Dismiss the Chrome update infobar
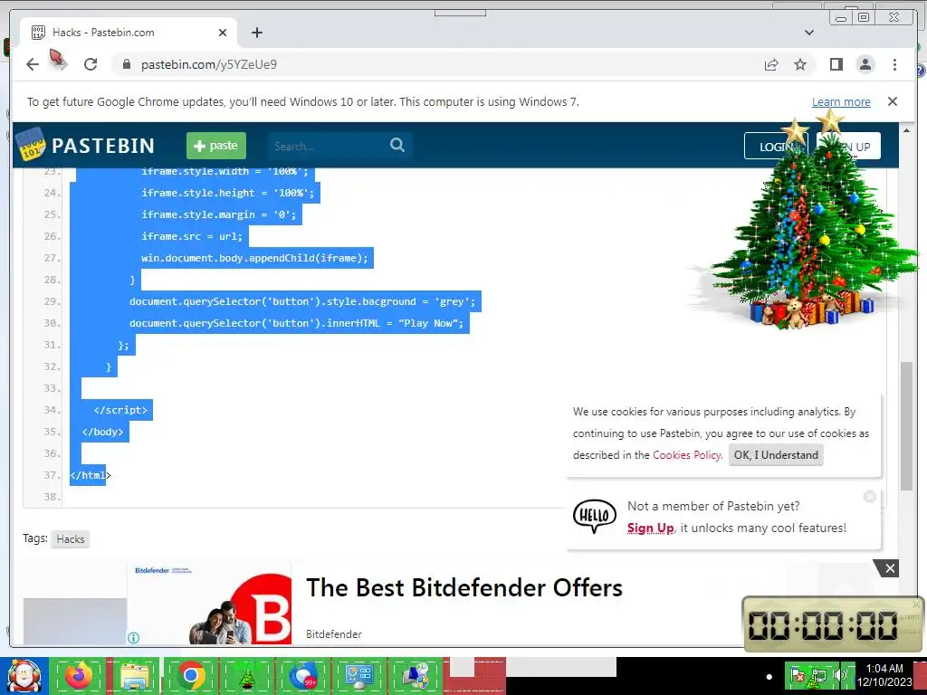The width and height of the screenshot is (927, 695). coord(892,101)
